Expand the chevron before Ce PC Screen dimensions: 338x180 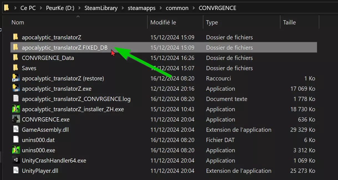[x=16, y=8]
